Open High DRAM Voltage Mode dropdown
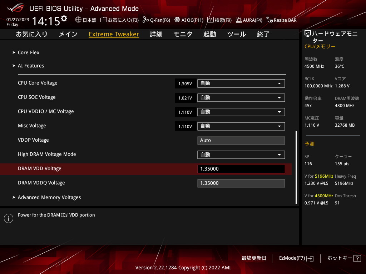 [241, 155]
